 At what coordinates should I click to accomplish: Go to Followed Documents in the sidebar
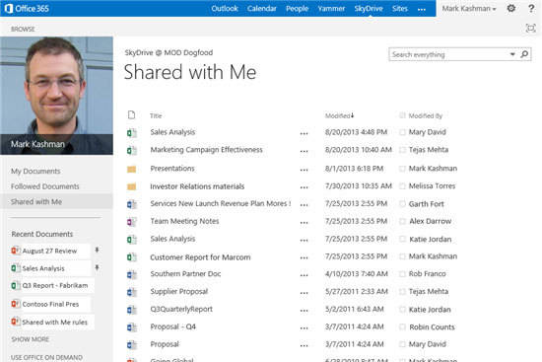[x=45, y=186]
